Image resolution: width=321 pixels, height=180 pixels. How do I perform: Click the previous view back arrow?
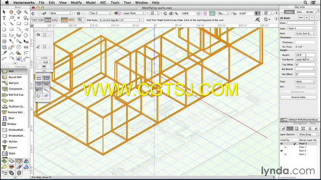click(x=33, y=13)
